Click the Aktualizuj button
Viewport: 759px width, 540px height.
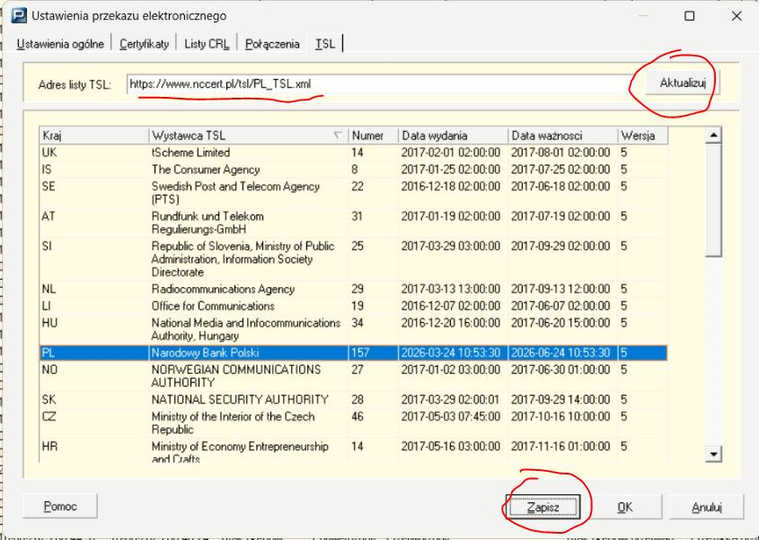click(683, 83)
